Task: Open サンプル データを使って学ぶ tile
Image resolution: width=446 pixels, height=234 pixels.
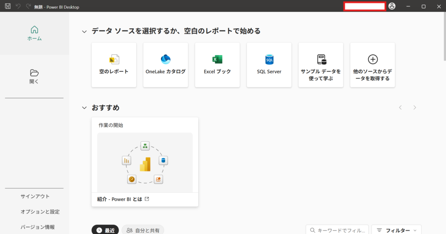Action: 321,65
